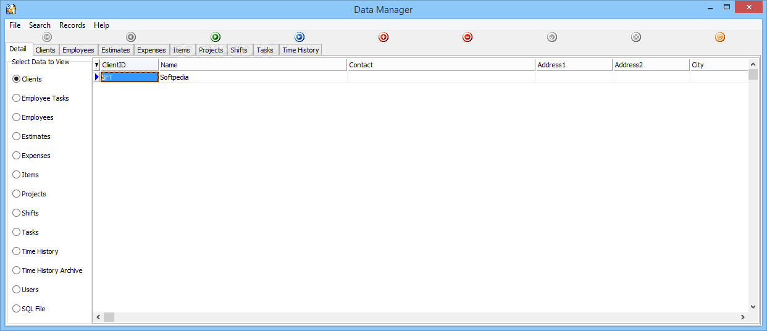The height and width of the screenshot is (331, 767).
Task: Select the Expenses radio button
Action: click(31, 156)
